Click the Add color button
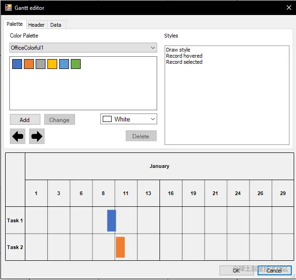The height and width of the screenshot is (280, 296). pyautogui.click(x=25, y=120)
